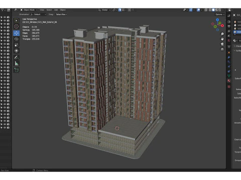
Task: Switch perspective/orthographic with grid gizmo
Action: [x=222, y=49]
